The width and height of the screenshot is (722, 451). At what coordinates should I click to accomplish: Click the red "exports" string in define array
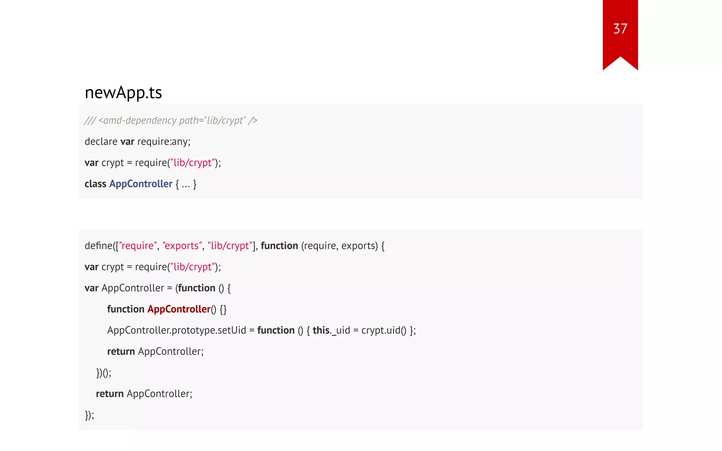182,246
